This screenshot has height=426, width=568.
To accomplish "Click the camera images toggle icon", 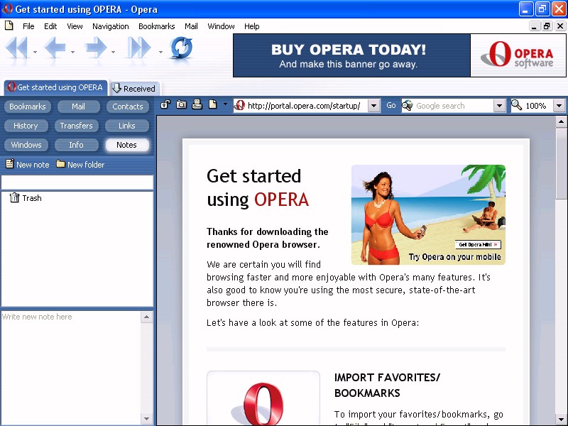I will (x=181, y=105).
